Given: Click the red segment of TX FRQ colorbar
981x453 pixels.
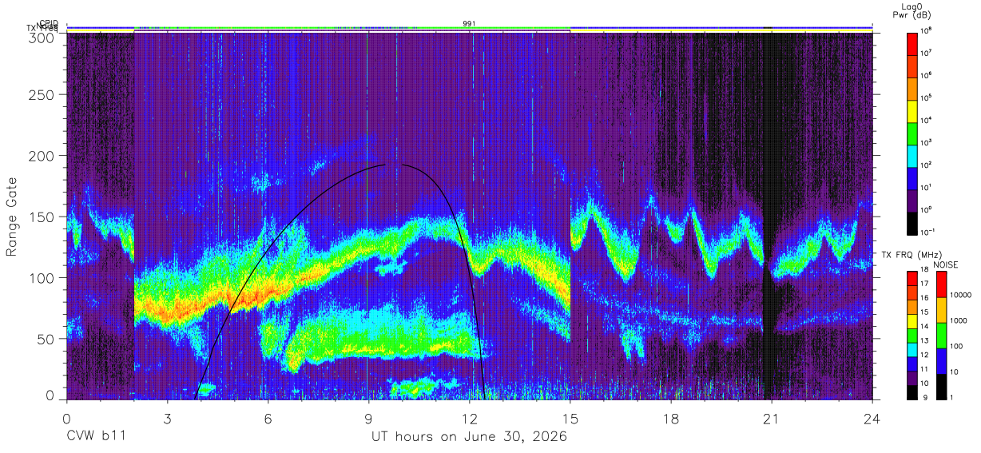Looking at the screenshot, I should [912, 276].
